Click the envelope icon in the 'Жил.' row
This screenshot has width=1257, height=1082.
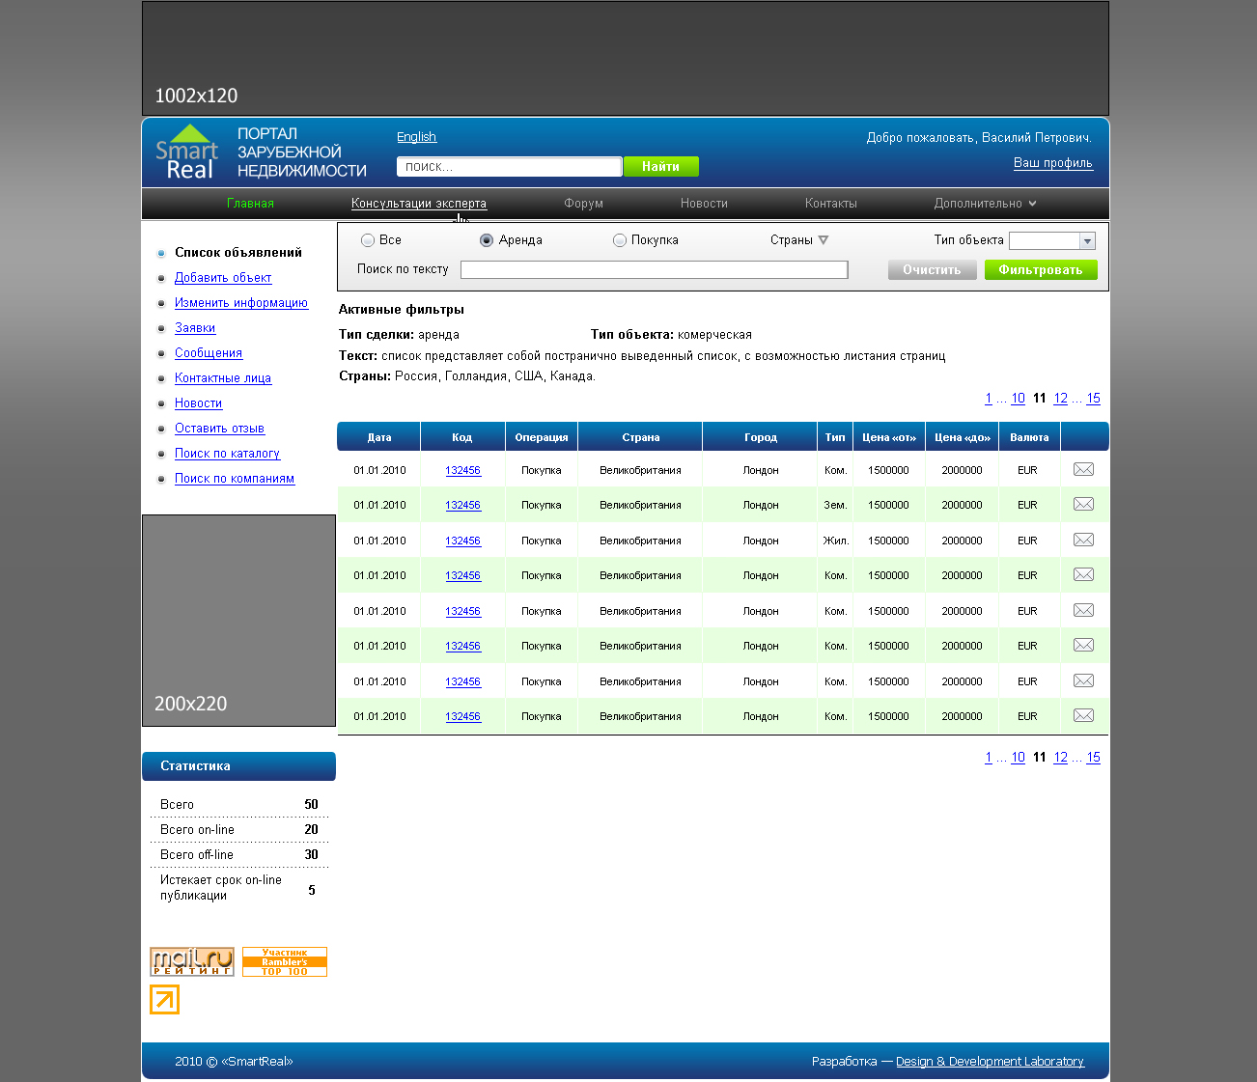[1083, 541]
